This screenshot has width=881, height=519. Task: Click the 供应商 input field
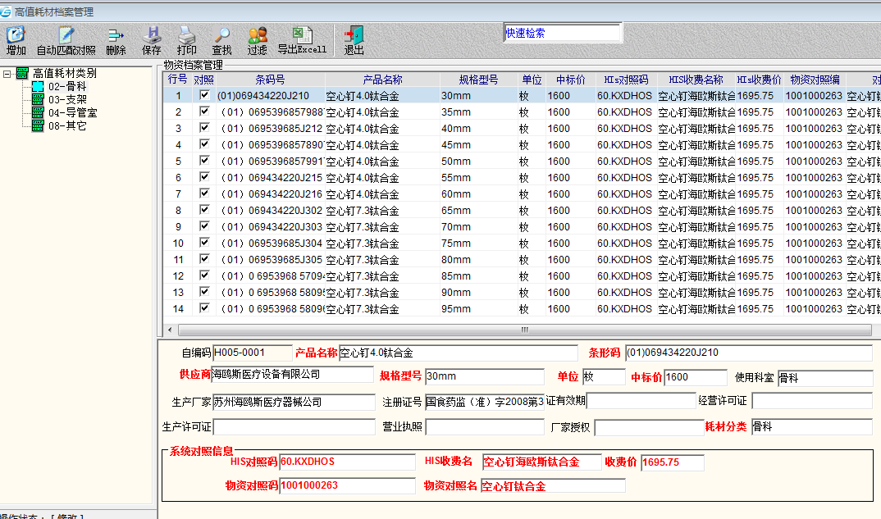292,375
